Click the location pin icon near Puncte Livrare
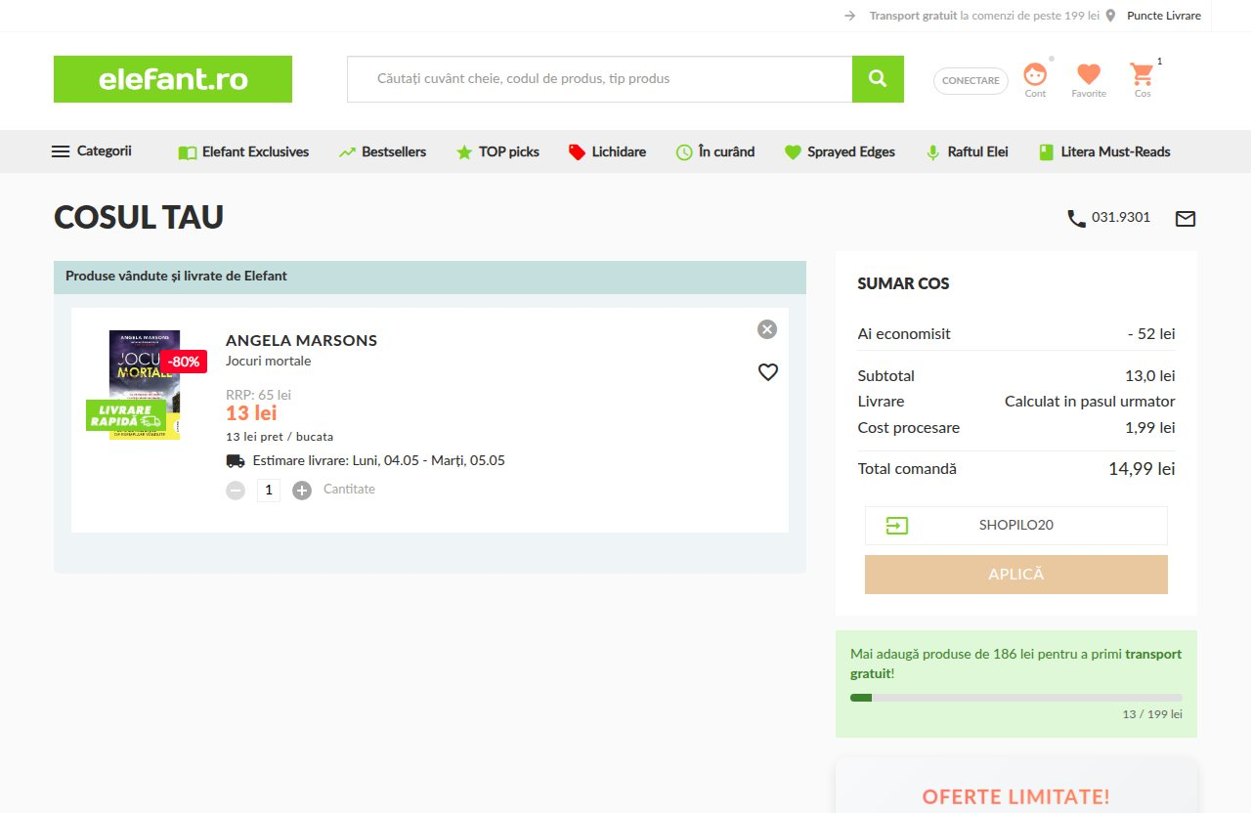This screenshot has width=1251, height=813. tap(1111, 16)
